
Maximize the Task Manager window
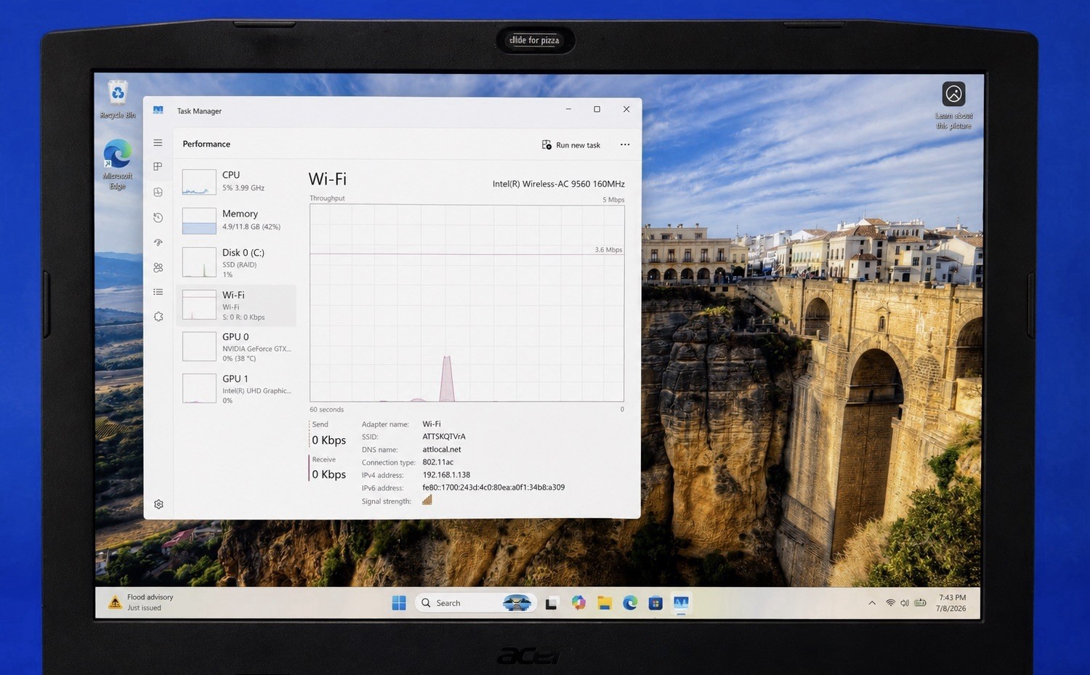point(597,109)
